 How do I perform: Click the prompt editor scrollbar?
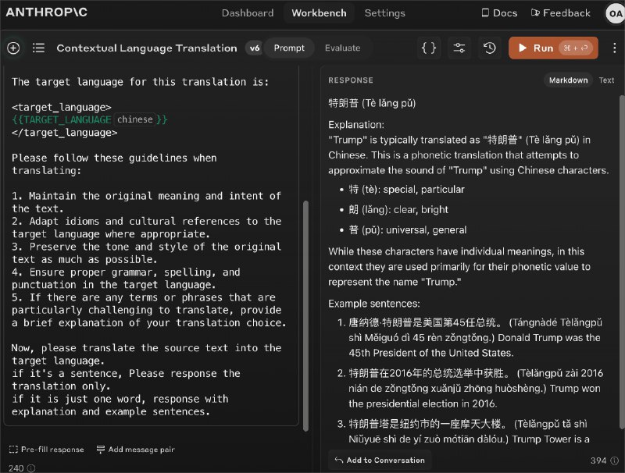tap(305, 316)
